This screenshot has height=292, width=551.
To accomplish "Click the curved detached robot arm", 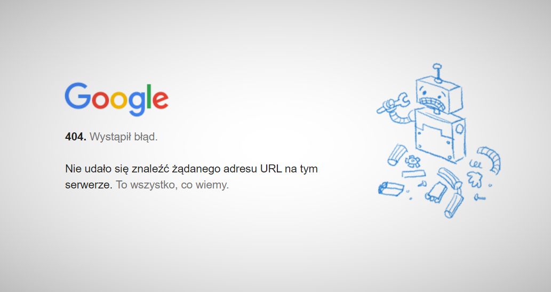I will pyautogui.click(x=490, y=160).
